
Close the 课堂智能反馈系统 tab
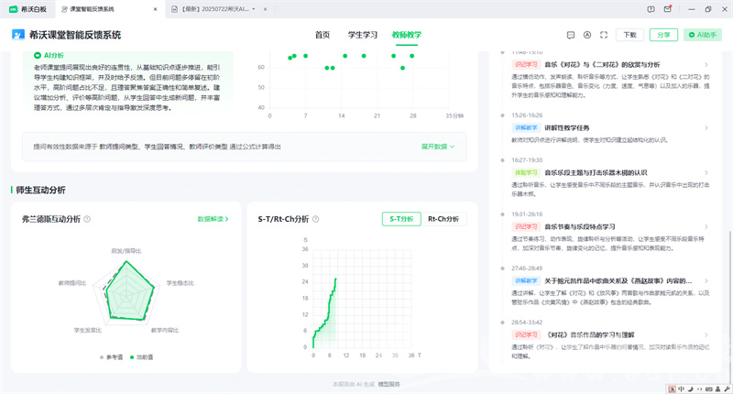pyautogui.click(x=155, y=9)
